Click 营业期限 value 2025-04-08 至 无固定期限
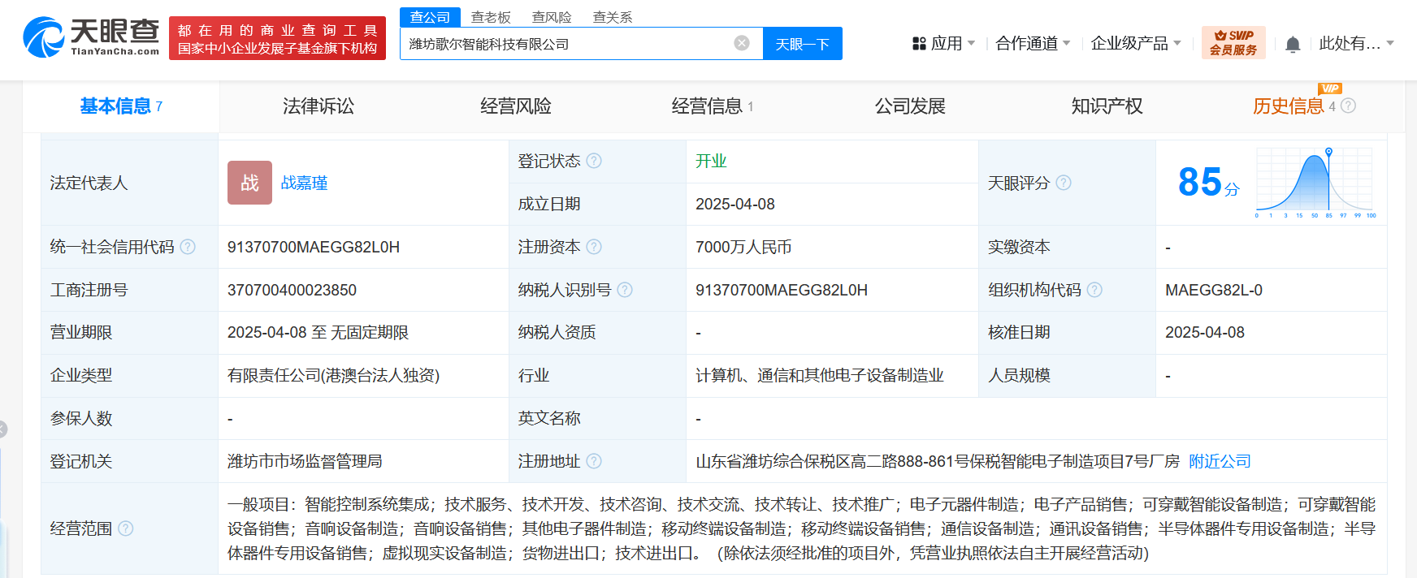Screen dimensions: 1417x578 [x=318, y=332]
